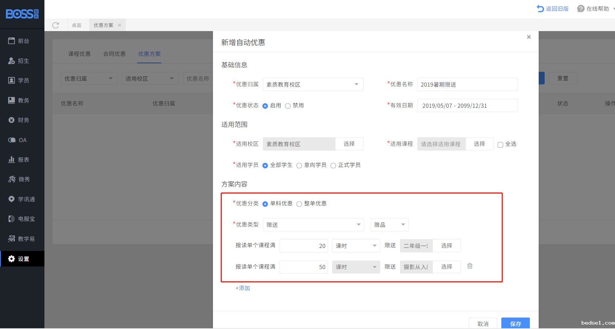615x329 pixels.
Task: Click the BOSS logo
Action: click(x=22, y=14)
